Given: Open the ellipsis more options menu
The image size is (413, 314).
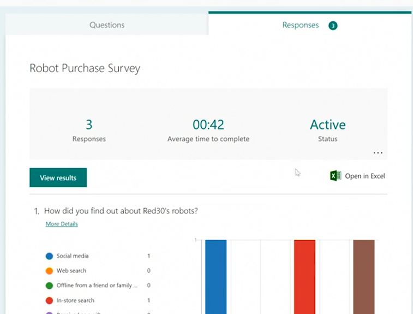Looking at the screenshot, I should click(378, 153).
